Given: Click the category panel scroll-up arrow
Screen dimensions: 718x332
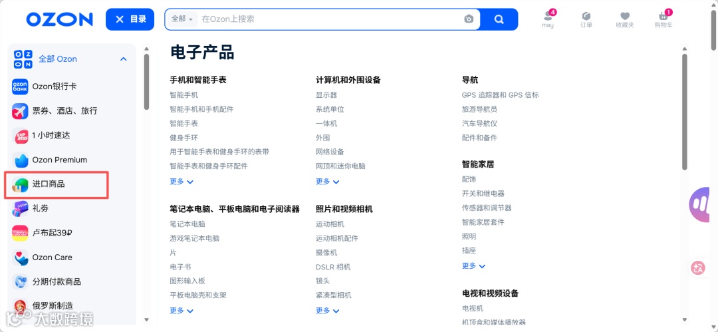Looking at the screenshot, I should click(685, 48).
